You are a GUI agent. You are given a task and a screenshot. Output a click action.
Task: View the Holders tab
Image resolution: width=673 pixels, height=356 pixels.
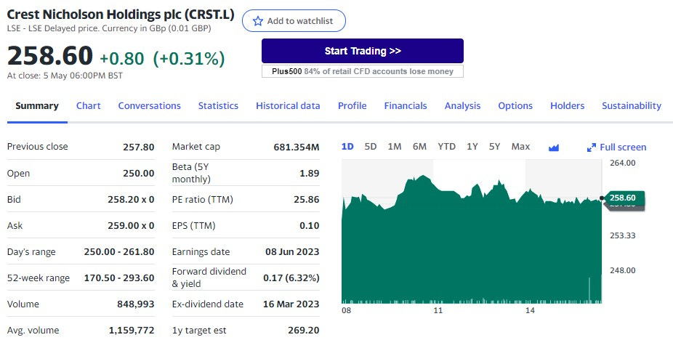pyautogui.click(x=568, y=106)
